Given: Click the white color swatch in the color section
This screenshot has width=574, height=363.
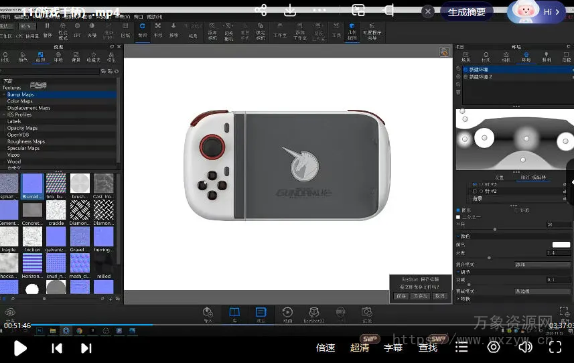Looking at the screenshot, I should tap(561, 244).
